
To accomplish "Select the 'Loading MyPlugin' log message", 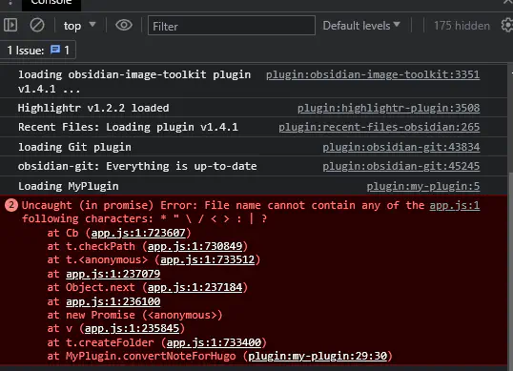I will pyautogui.click(x=69, y=186).
